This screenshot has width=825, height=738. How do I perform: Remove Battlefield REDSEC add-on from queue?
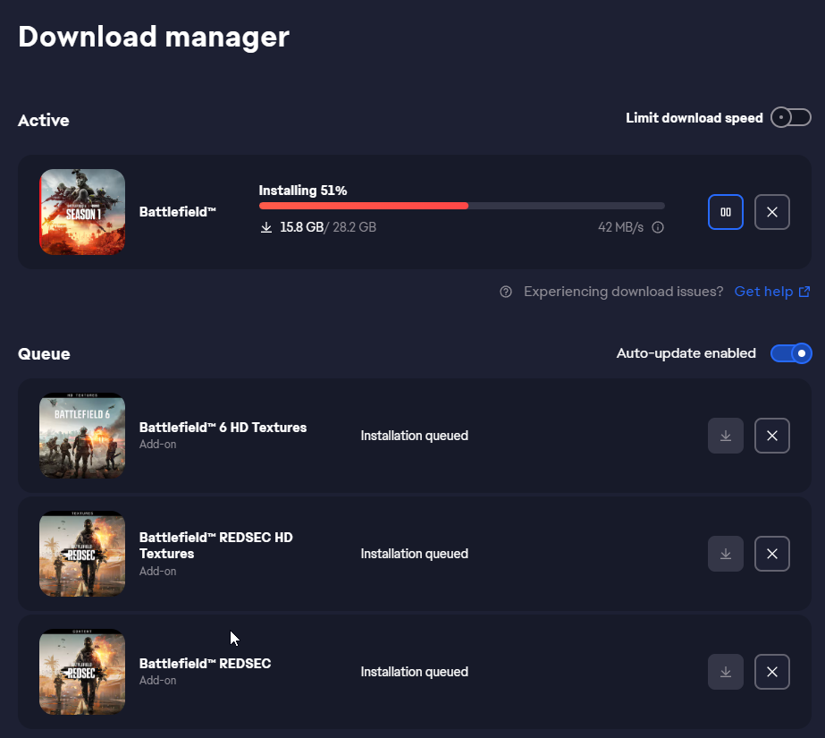771,672
